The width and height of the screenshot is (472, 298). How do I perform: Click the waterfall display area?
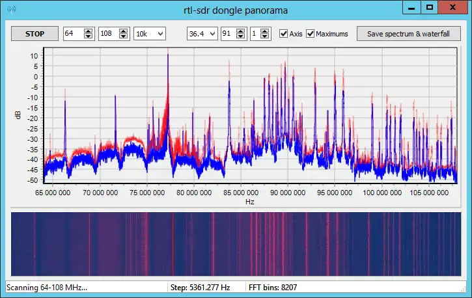236,244
